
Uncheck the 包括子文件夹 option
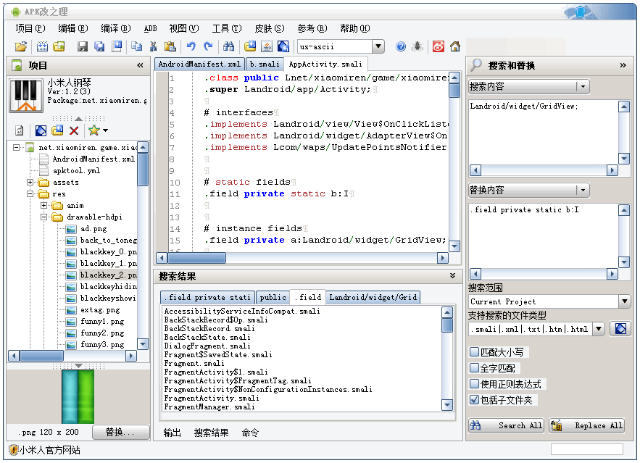click(x=475, y=399)
